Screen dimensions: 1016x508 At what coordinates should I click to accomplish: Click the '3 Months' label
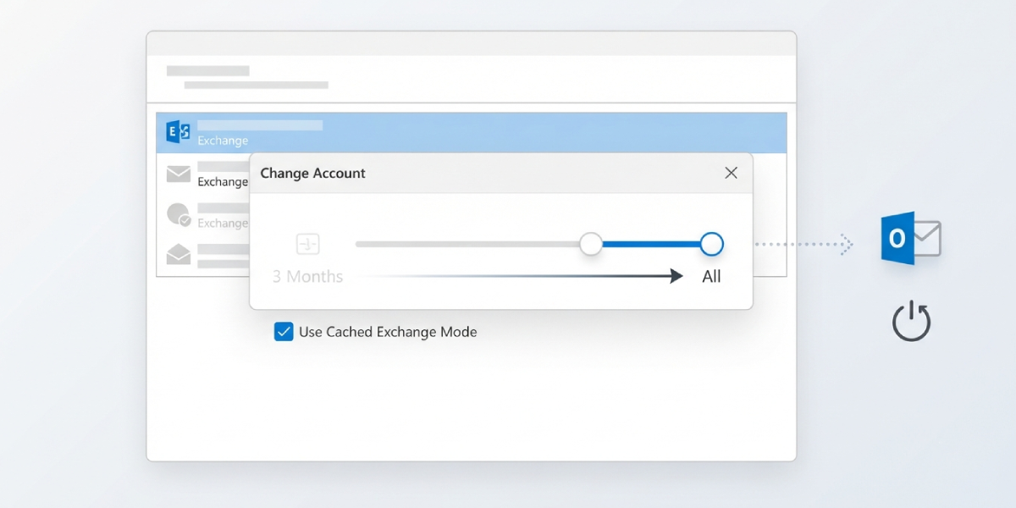[x=308, y=277]
